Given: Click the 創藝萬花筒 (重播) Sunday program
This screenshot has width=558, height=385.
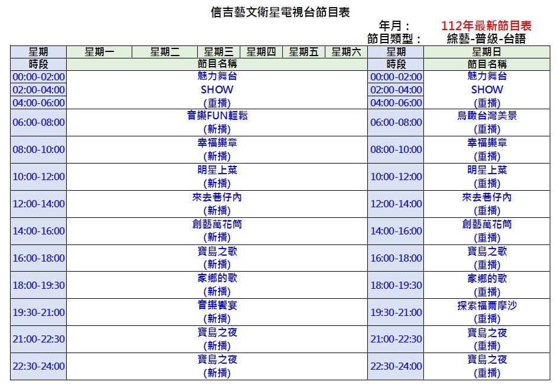Looking at the screenshot, I should point(487,231).
